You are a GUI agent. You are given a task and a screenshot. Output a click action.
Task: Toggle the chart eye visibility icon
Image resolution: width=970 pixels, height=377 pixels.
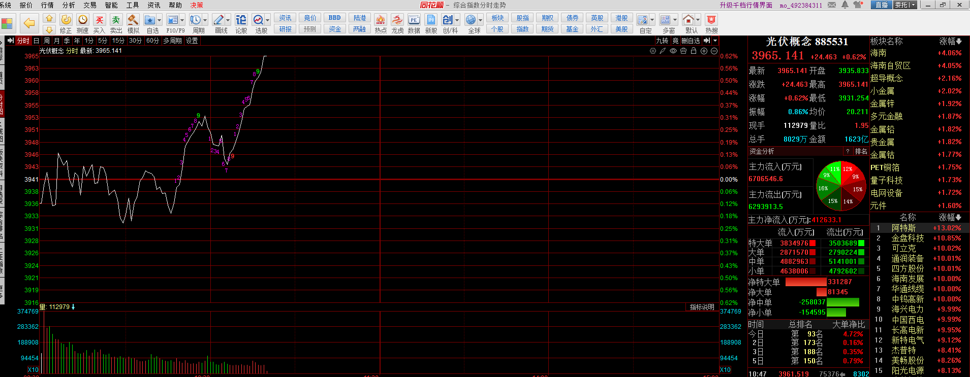[x=673, y=51]
